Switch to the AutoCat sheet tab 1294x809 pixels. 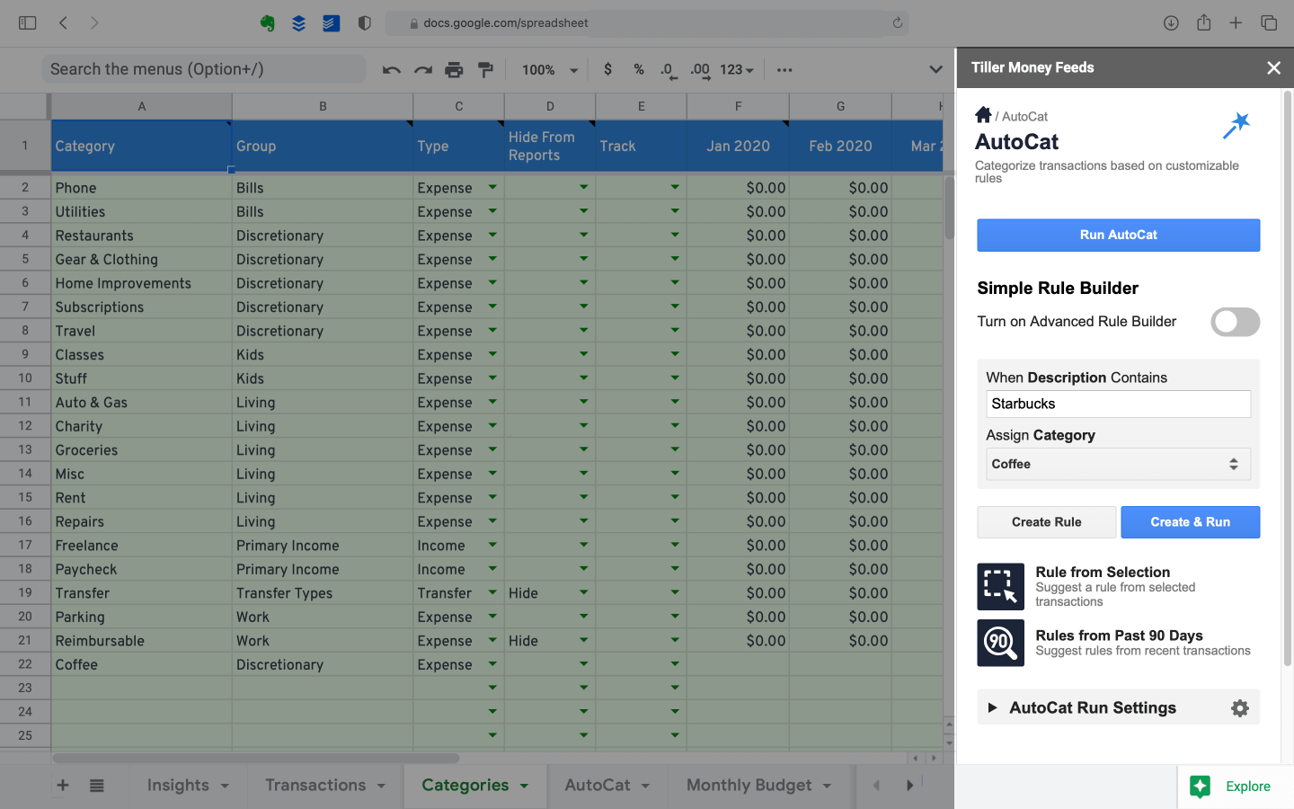coord(598,786)
